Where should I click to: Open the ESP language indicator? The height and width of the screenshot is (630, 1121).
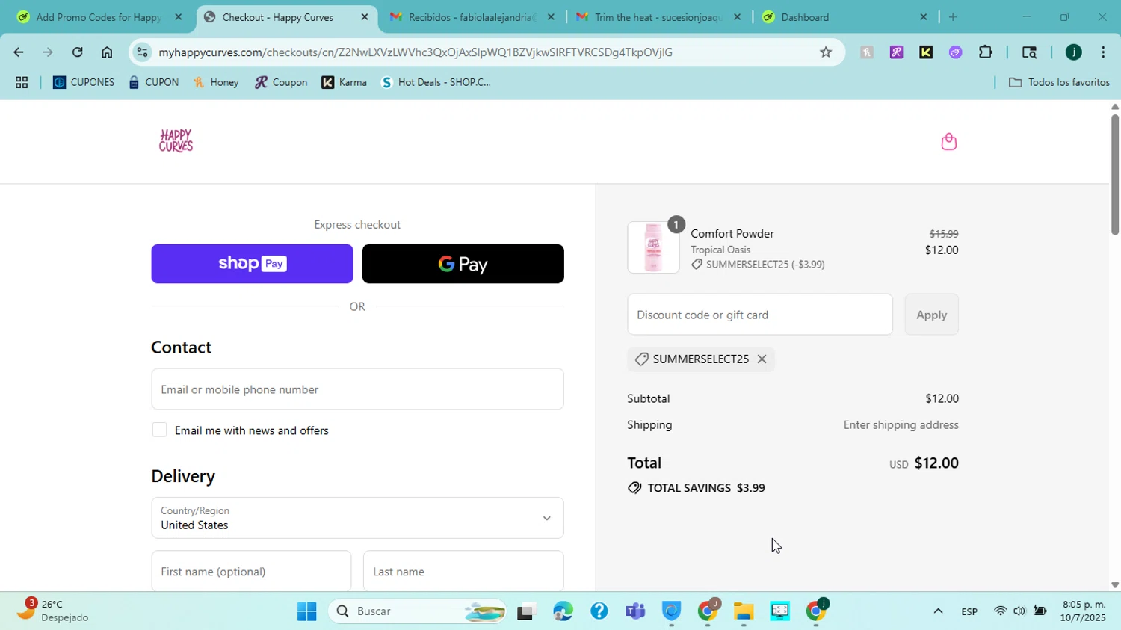(x=969, y=612)
